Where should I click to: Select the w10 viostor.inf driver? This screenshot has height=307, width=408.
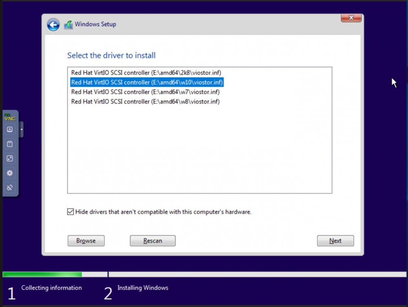tap(147, 82)
